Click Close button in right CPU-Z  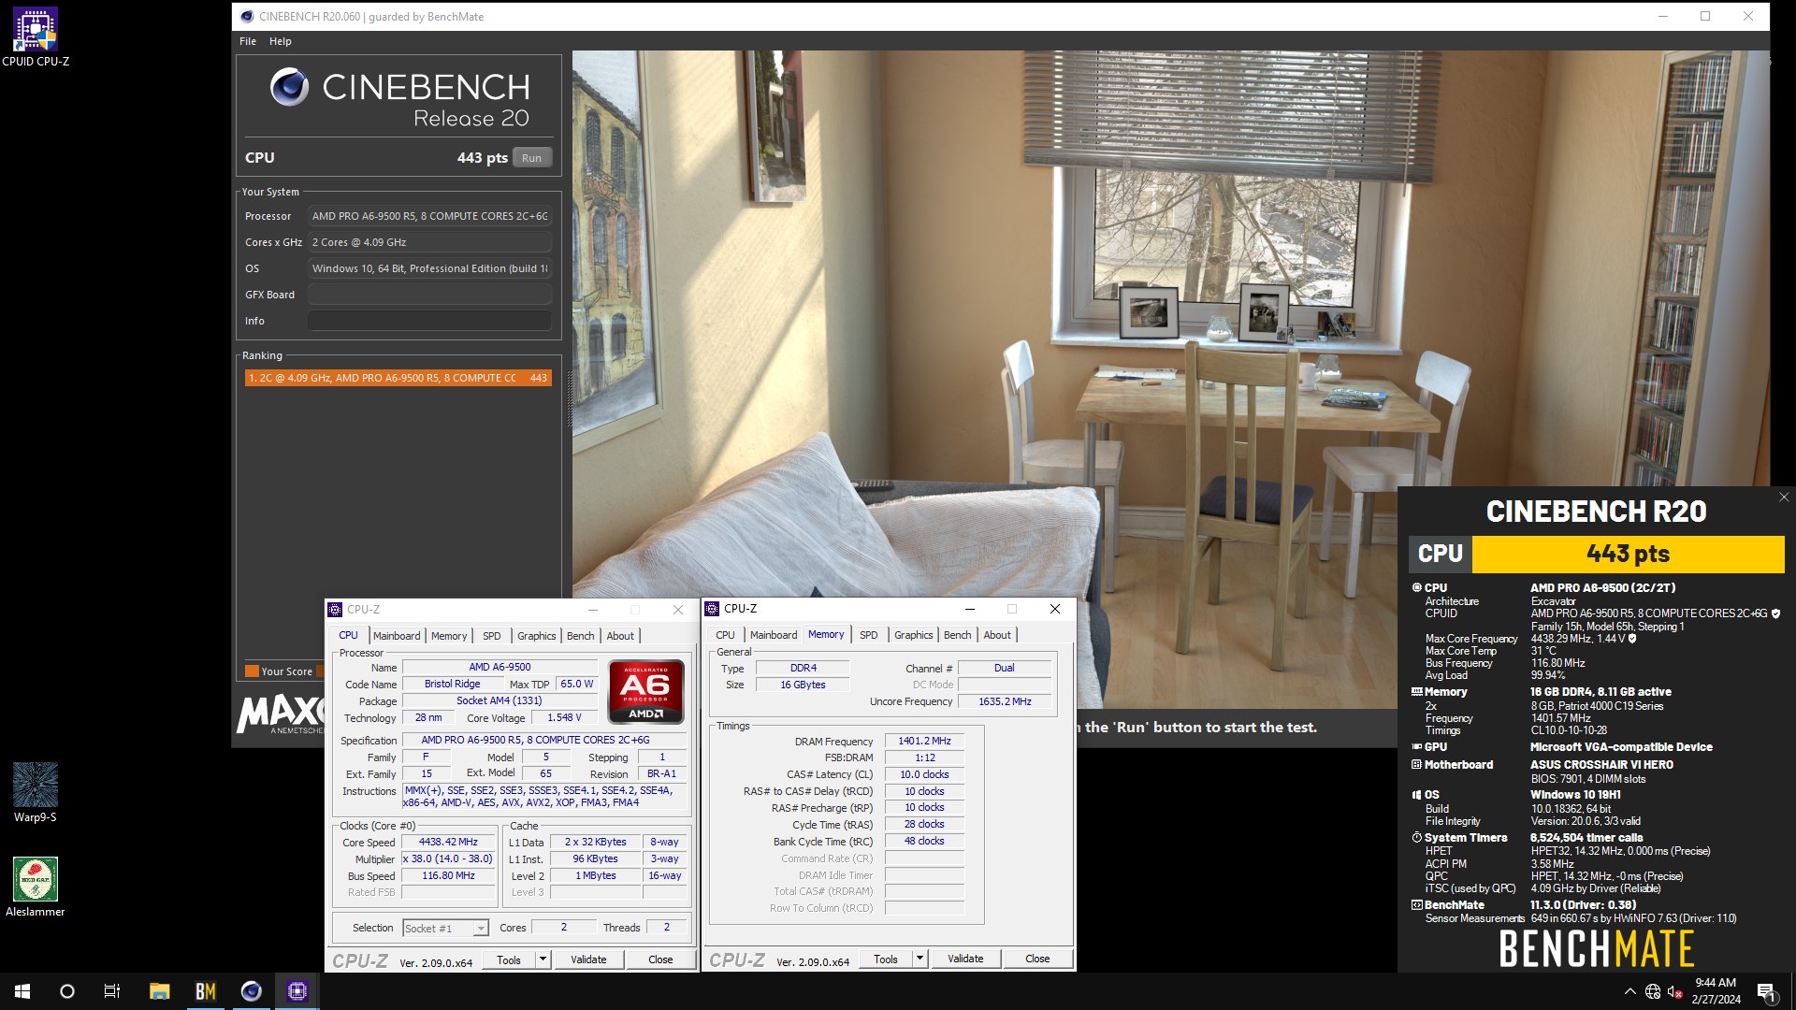[1037, 959]
